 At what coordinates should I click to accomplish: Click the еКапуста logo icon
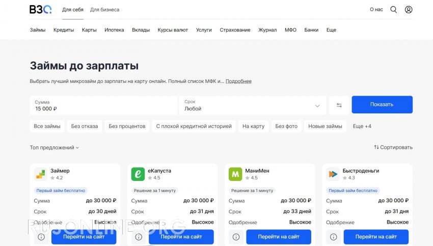138,174
